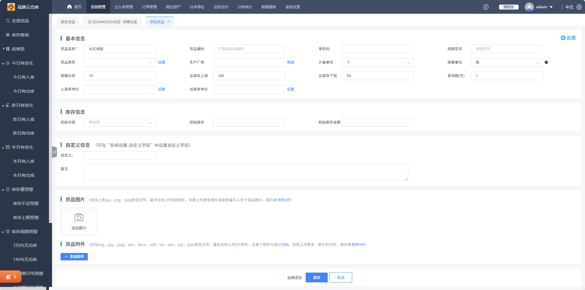
Task: Click the 冠唐云仓库 logo icon
Action: [11, 7]
